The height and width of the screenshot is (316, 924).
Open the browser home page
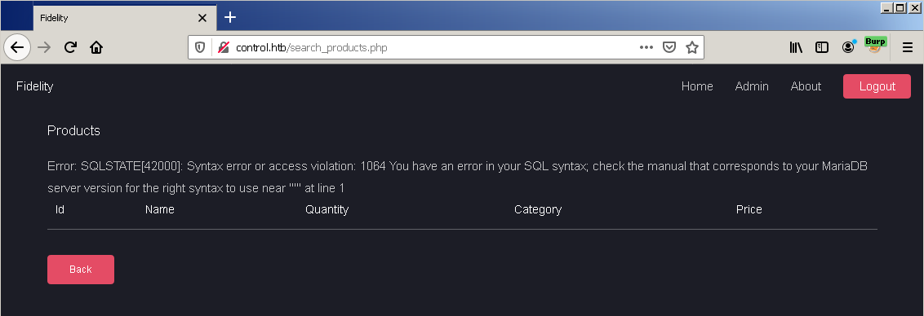pos(96,48)
